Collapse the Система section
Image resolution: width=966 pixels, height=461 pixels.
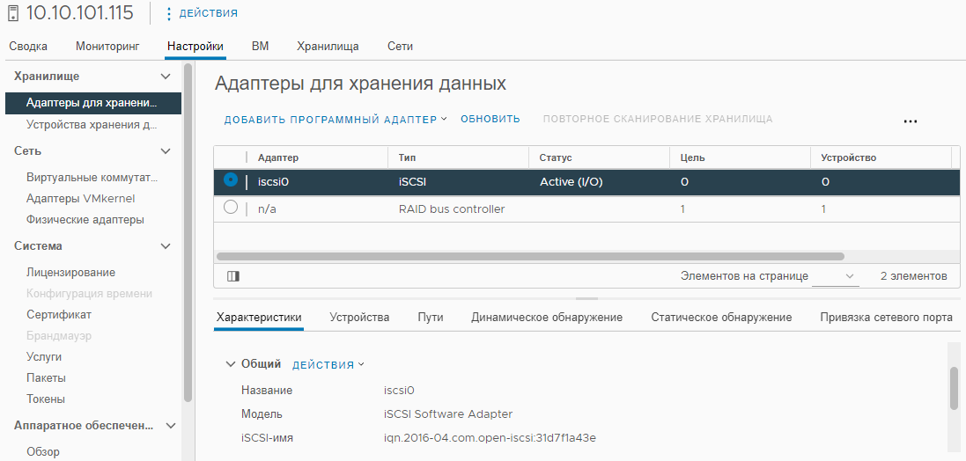(165, 246)
